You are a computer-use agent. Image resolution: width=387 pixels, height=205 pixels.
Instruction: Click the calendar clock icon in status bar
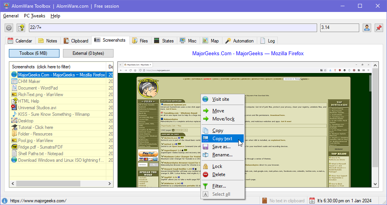click(312, 200)
